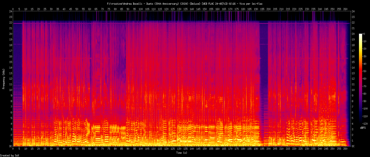
Task: Click the '30' tick on the top time axis
Action: click(x=51, y=9)
